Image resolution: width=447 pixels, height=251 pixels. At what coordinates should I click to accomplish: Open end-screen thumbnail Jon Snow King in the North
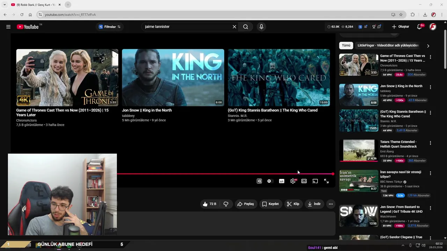(x=173, y=77)
